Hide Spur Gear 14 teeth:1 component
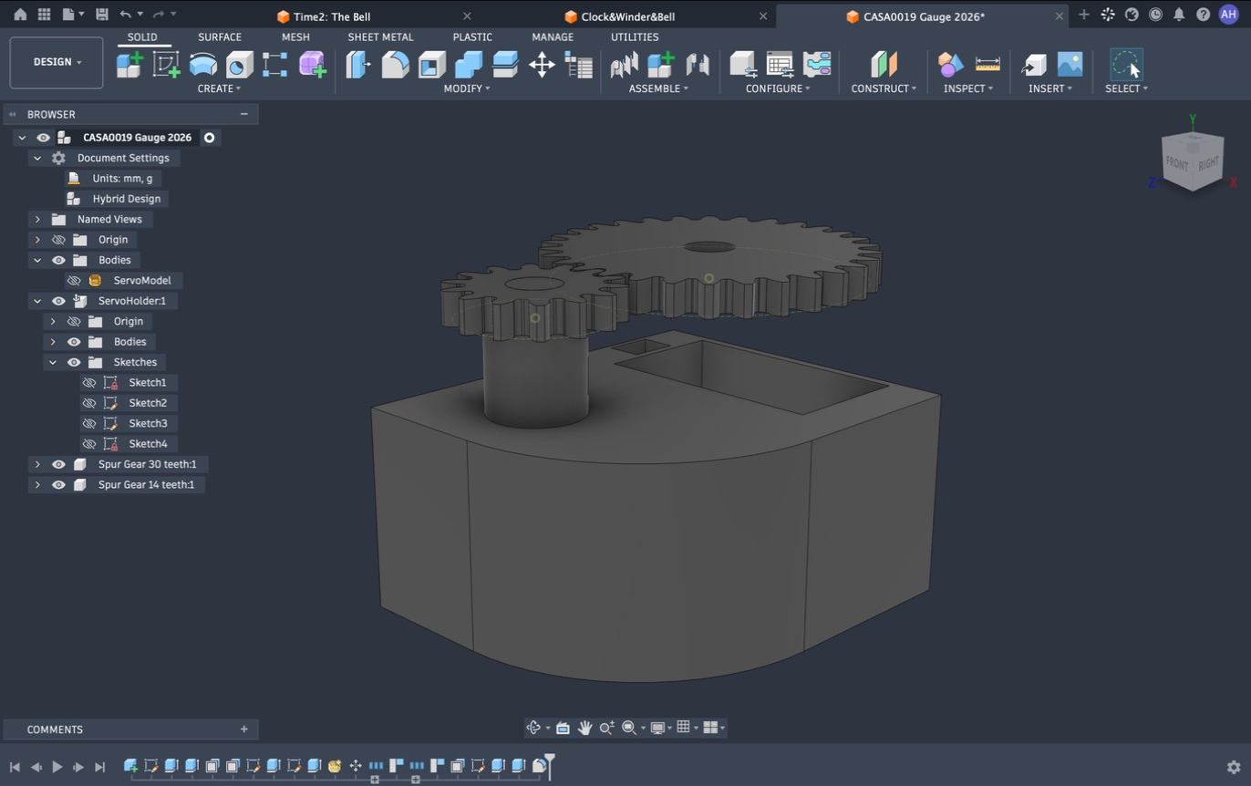1251x786 pixels. [58, 484]
